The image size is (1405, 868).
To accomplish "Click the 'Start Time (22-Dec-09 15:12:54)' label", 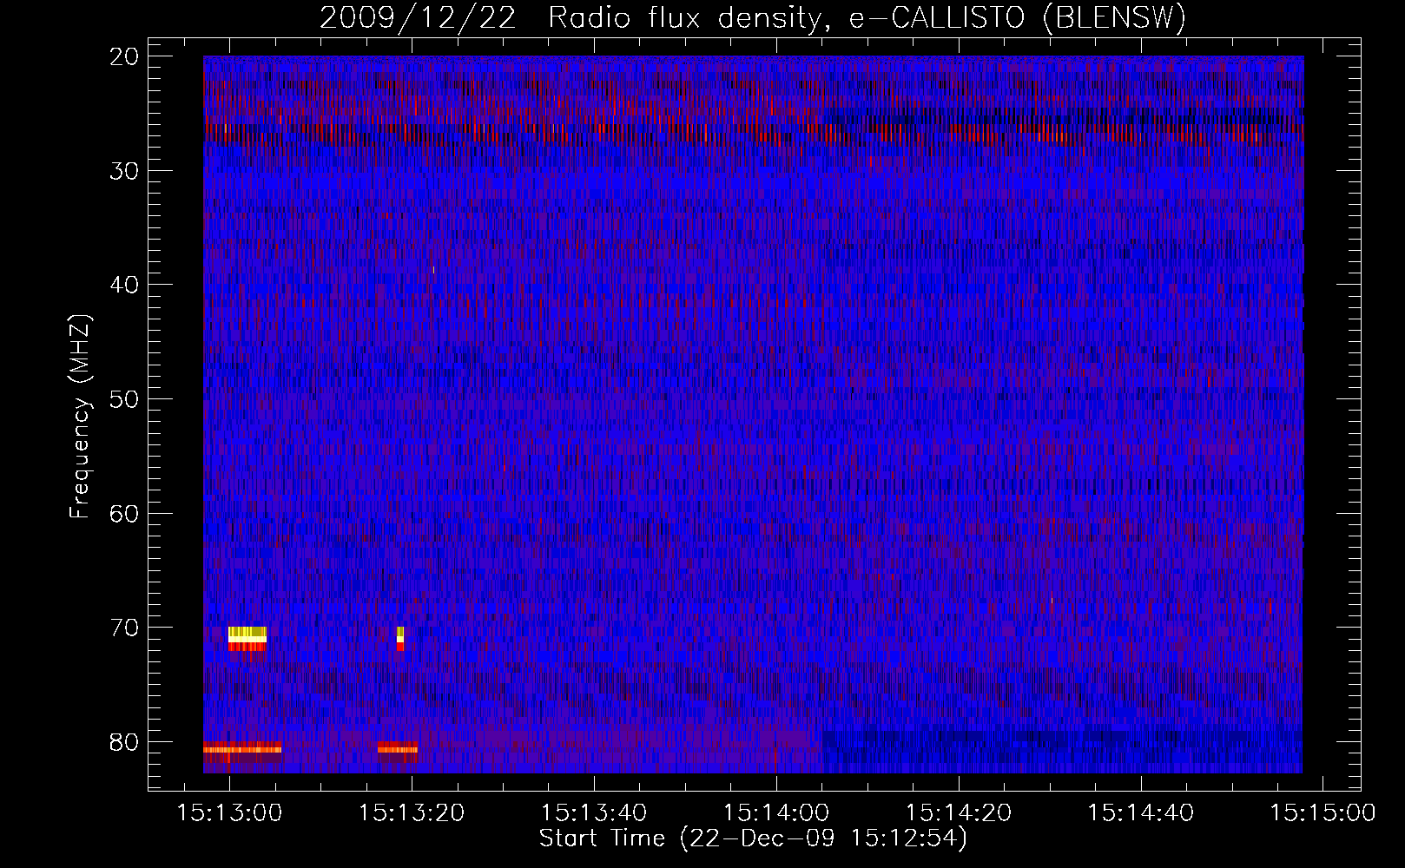I will point(753,838).
